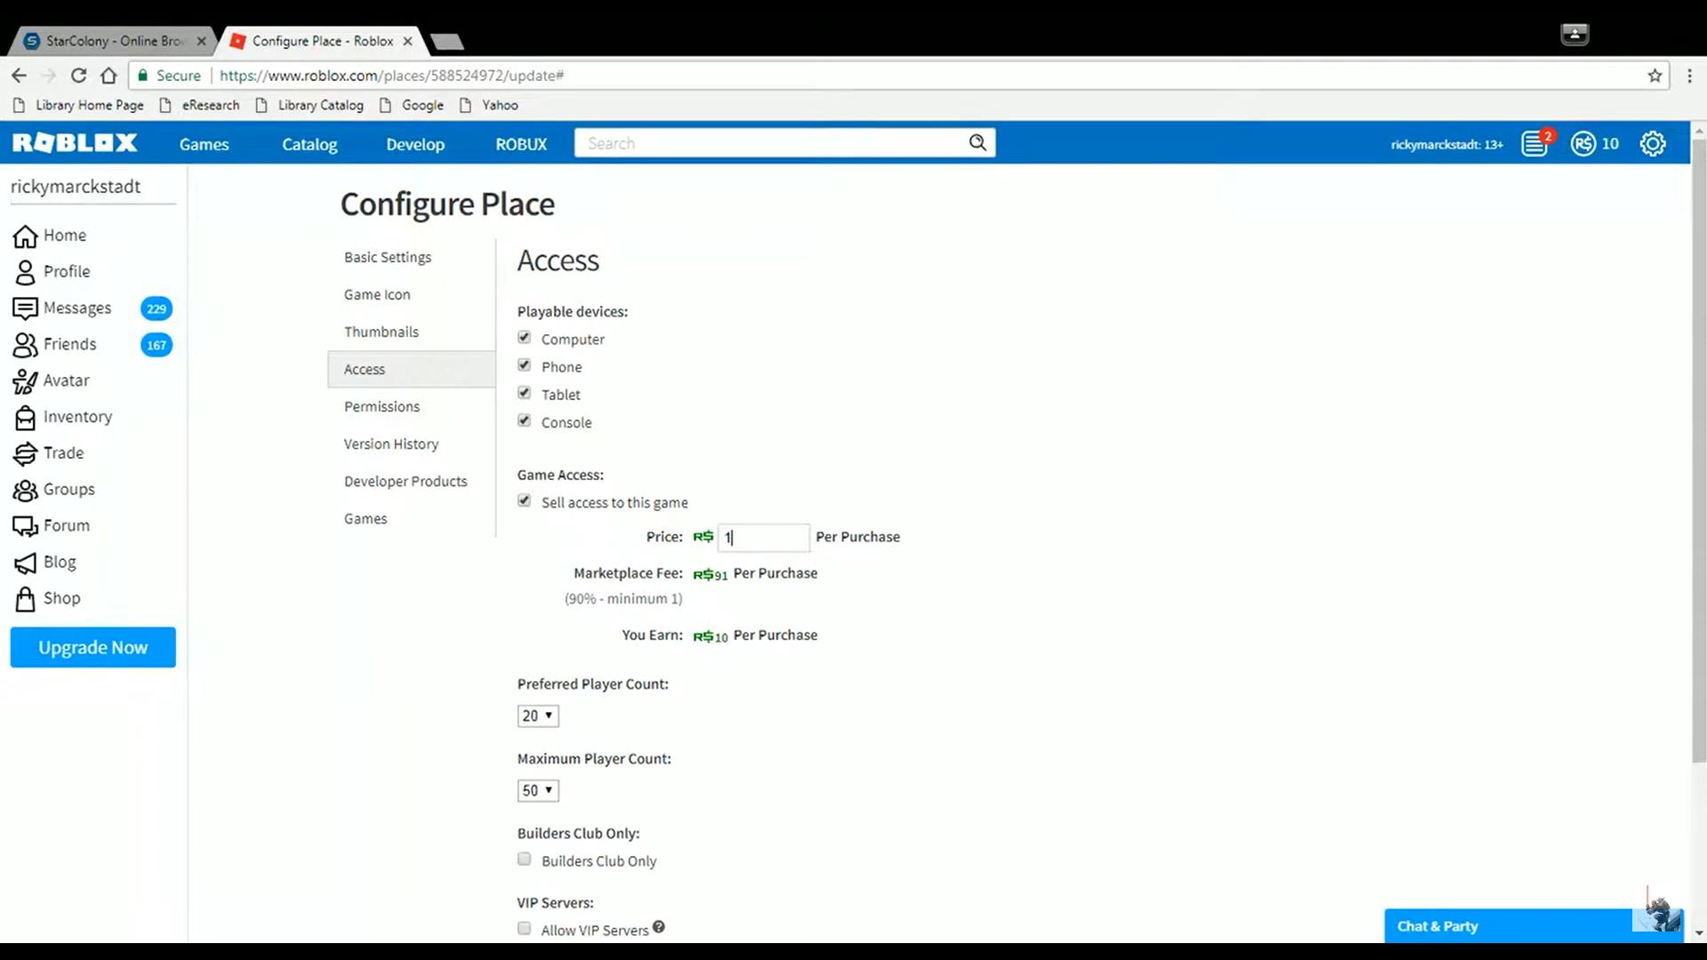Image resolution: width=1707 pixels, height=960 pixels.
Task: Open the notifications feed icon
Action: pyautogui.click(x=1535, y=143)
